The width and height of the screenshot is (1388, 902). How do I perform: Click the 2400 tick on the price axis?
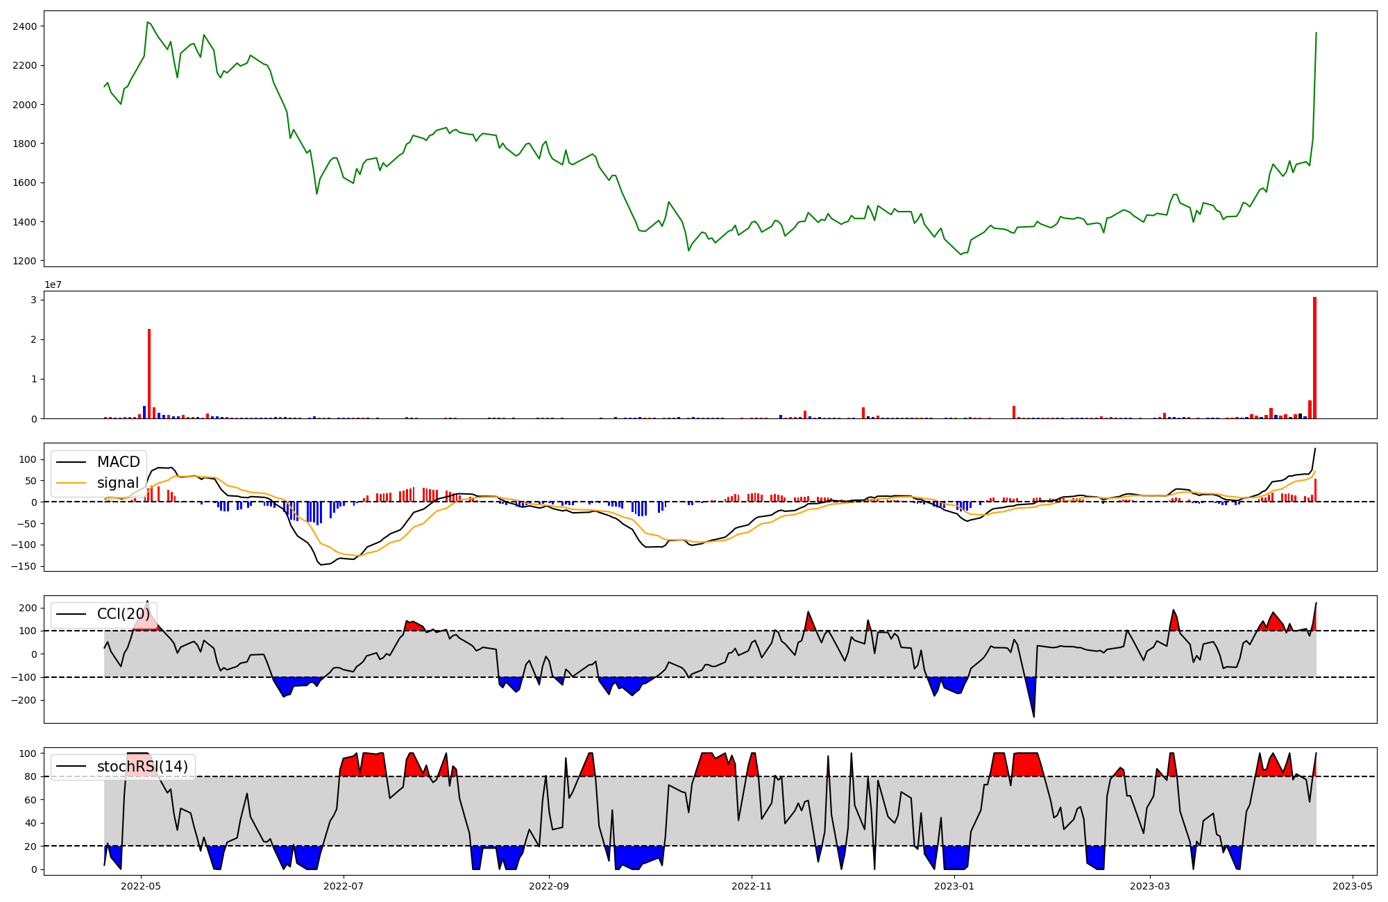[x=24, y=26]
